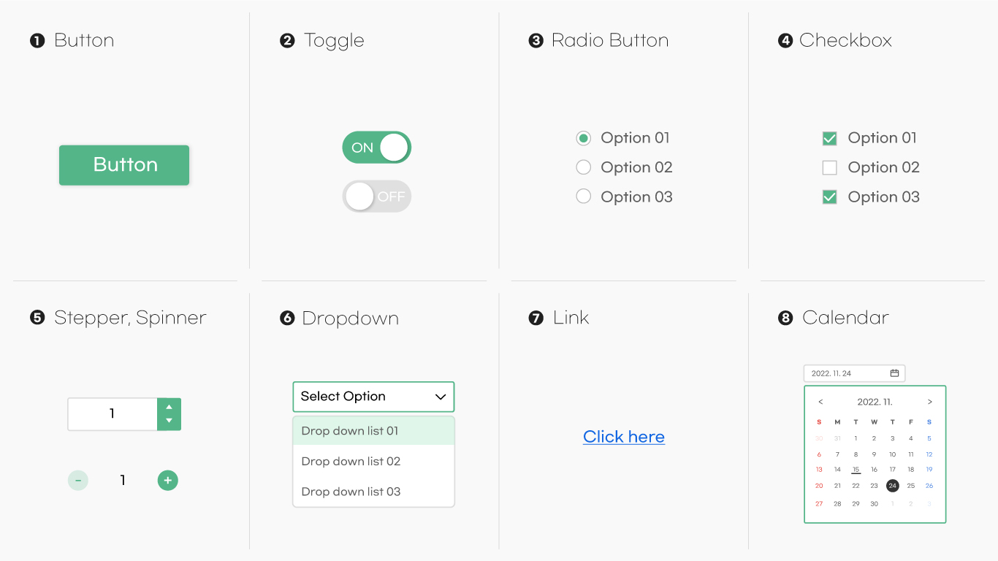Click spinner down arrow
The height and width of the screenshot is (561, 998).
169,421
